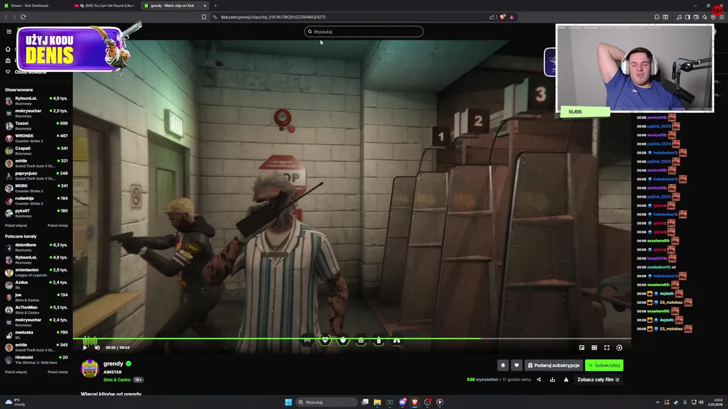Open a new browser tab
Image resolution: width=728 pixels, height=409 pixels.
[216, 6]
